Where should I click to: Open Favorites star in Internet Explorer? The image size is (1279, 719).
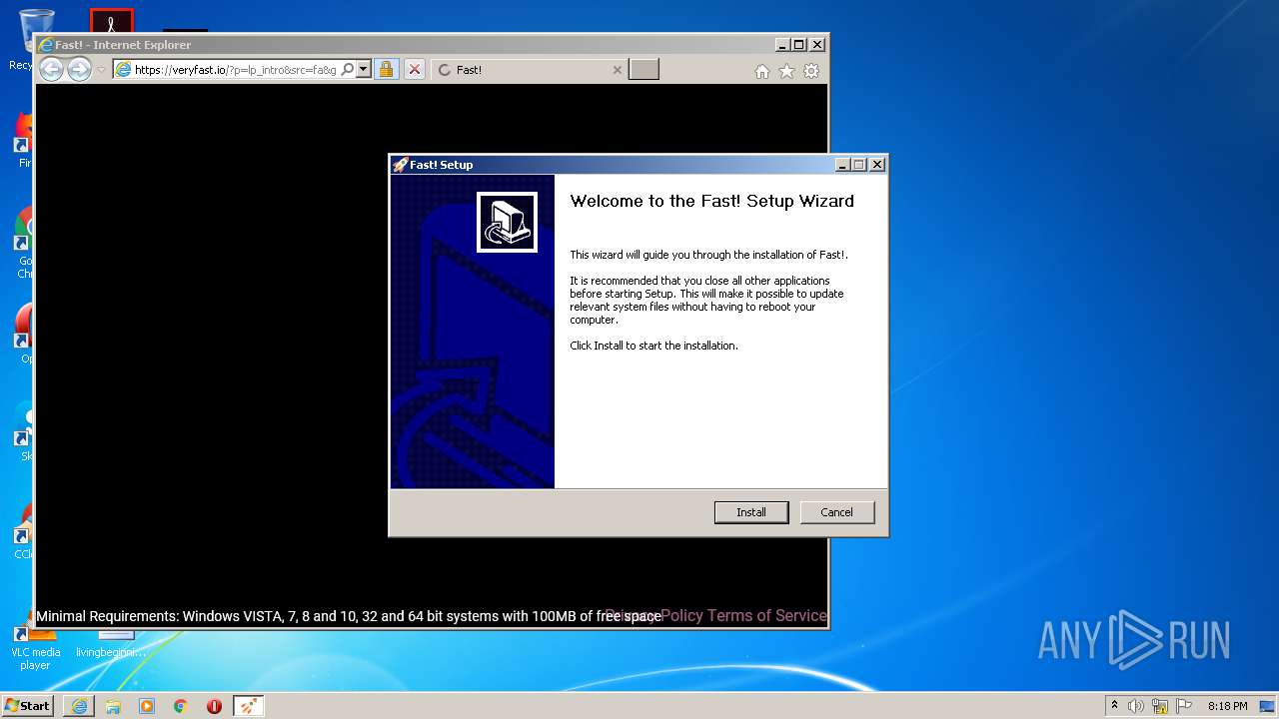[786, 71]
